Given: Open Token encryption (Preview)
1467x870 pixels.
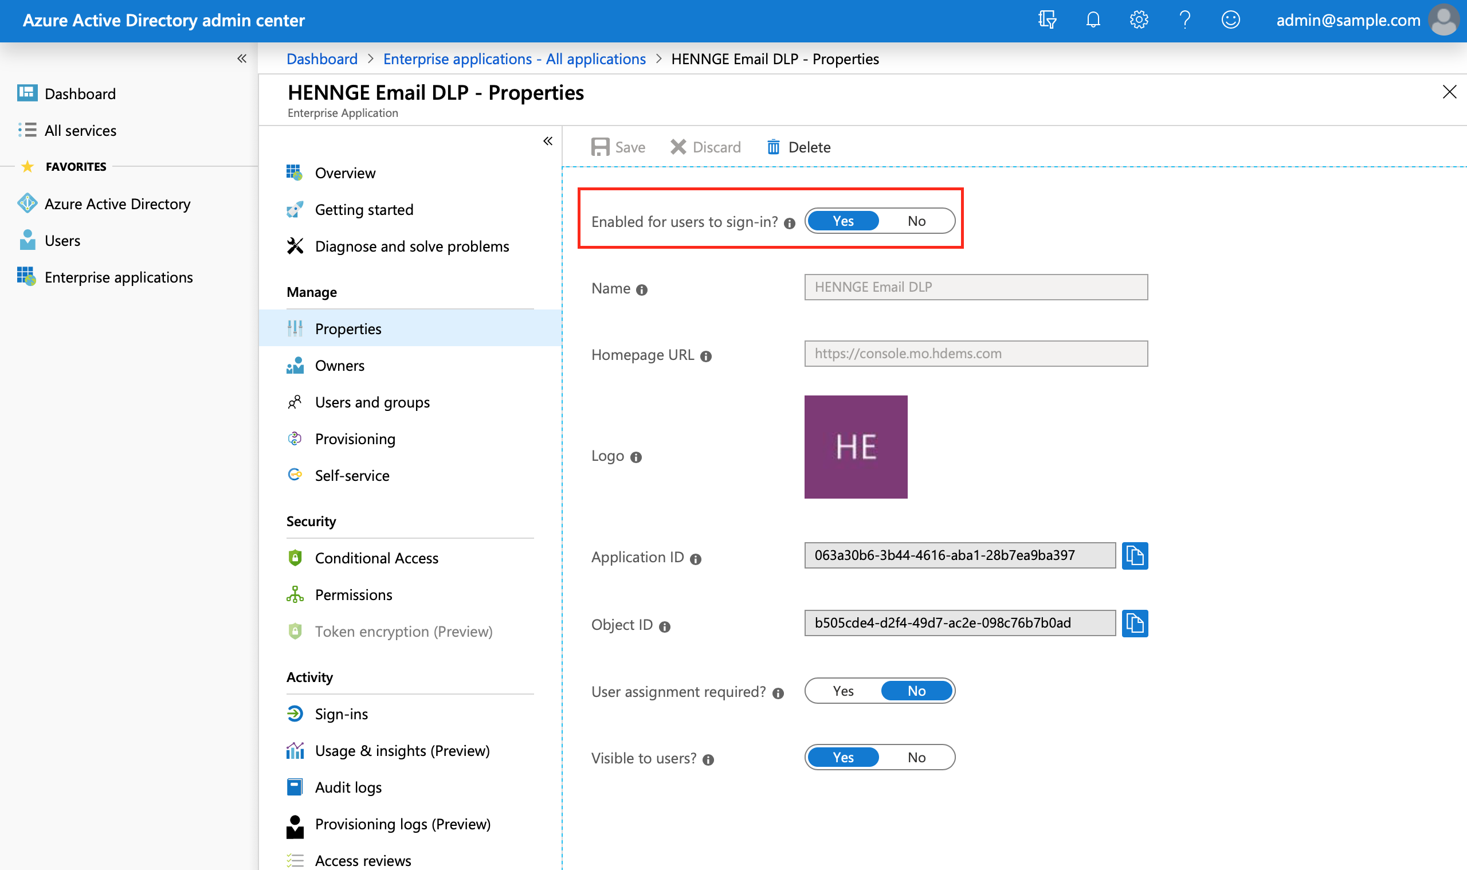Looking at the screenshot, I should [410, 631].
